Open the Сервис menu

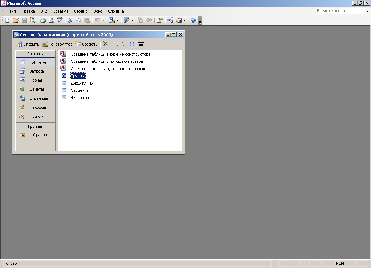[80, 11]
